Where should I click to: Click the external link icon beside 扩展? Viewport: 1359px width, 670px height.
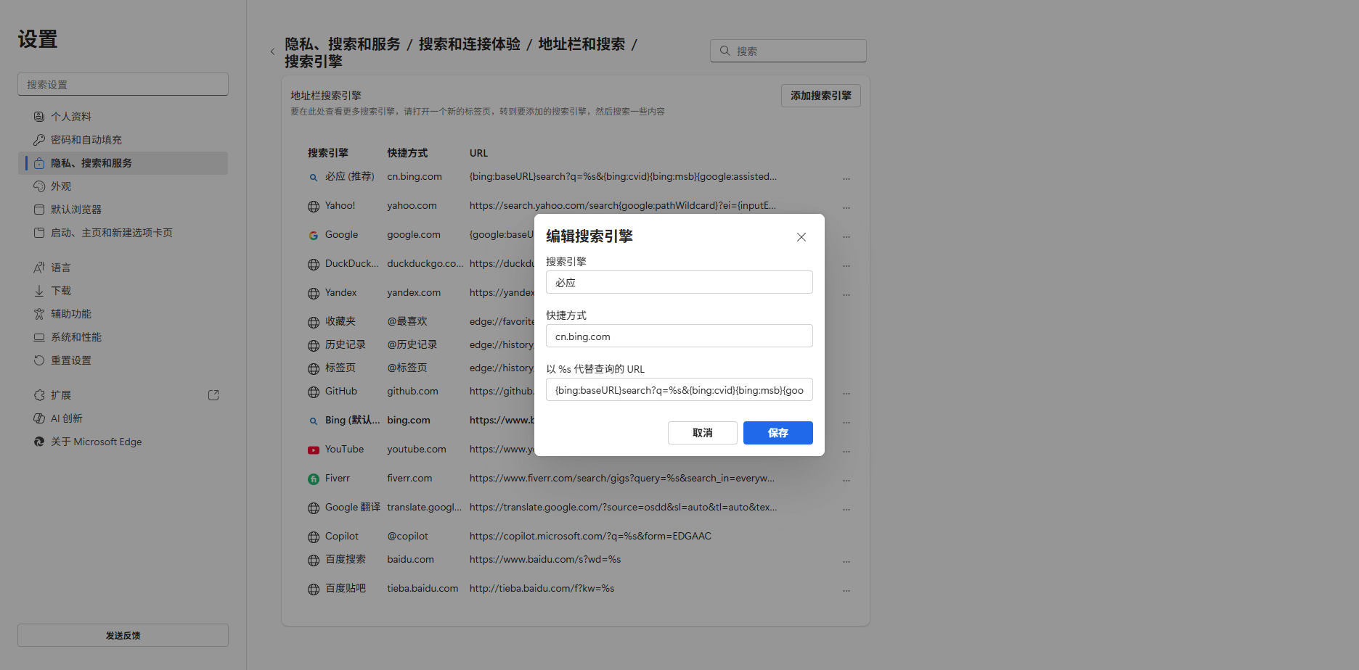click(x=213, y=395)
